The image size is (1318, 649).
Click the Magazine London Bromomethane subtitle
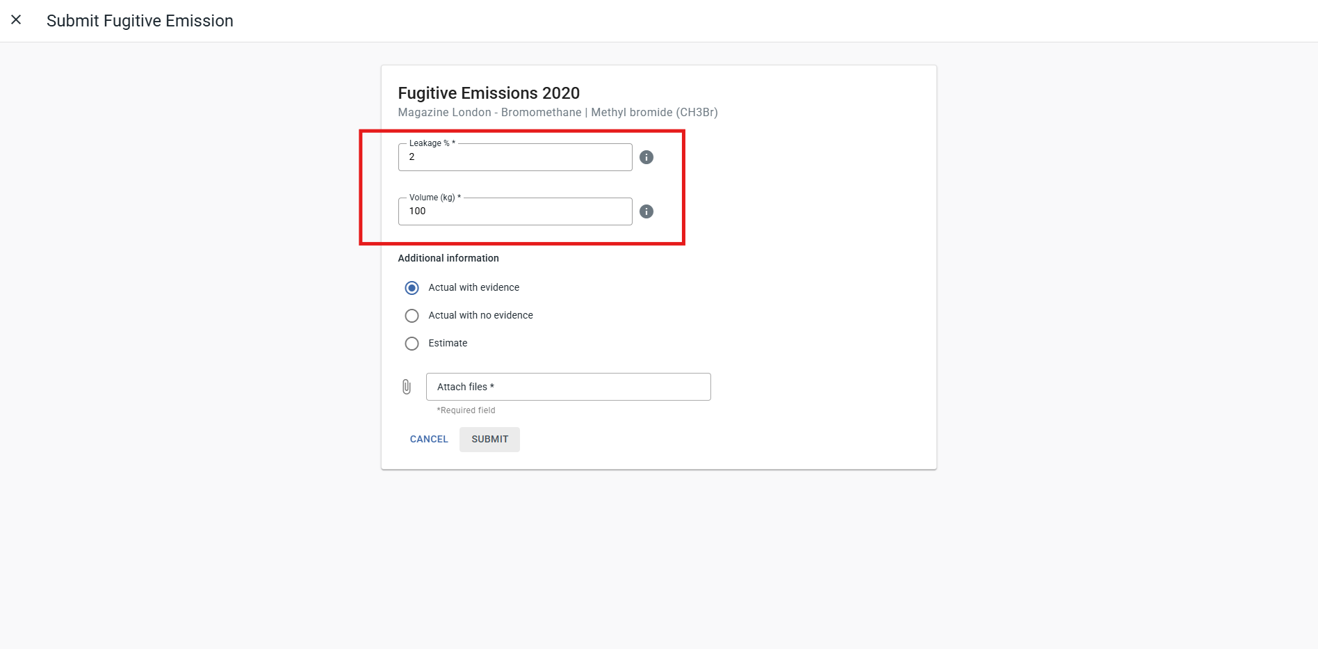(558, 113)
